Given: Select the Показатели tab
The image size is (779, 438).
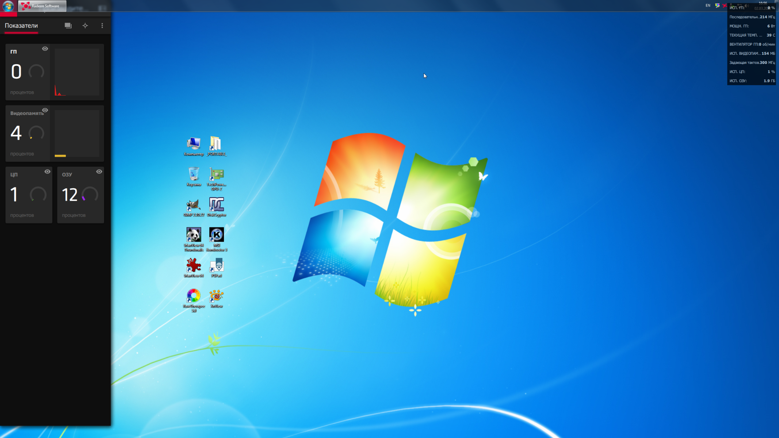Looking at the screenshot, I should [21, 26].
